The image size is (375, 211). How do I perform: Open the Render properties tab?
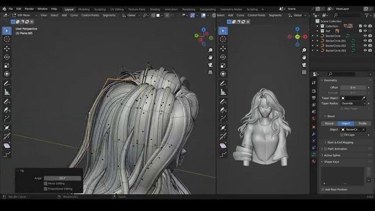(x=314, y=91)
